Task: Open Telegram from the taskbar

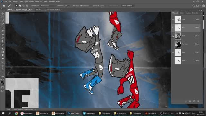Action: click(89, 113)
